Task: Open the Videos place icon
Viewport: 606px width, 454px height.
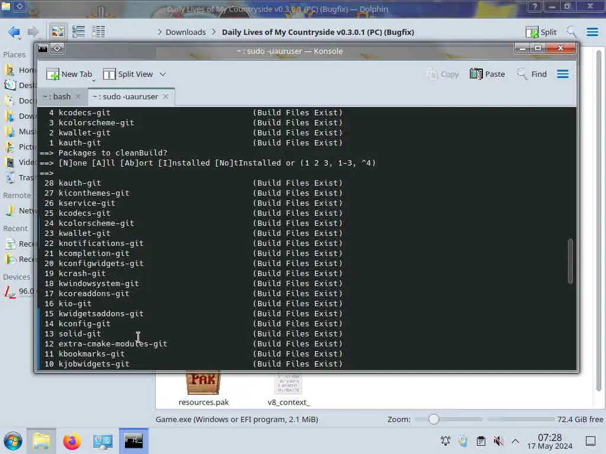Action: [x=10, y=162]
